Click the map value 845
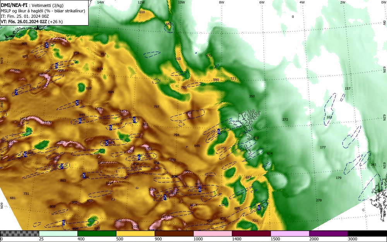 pos(197,146)
